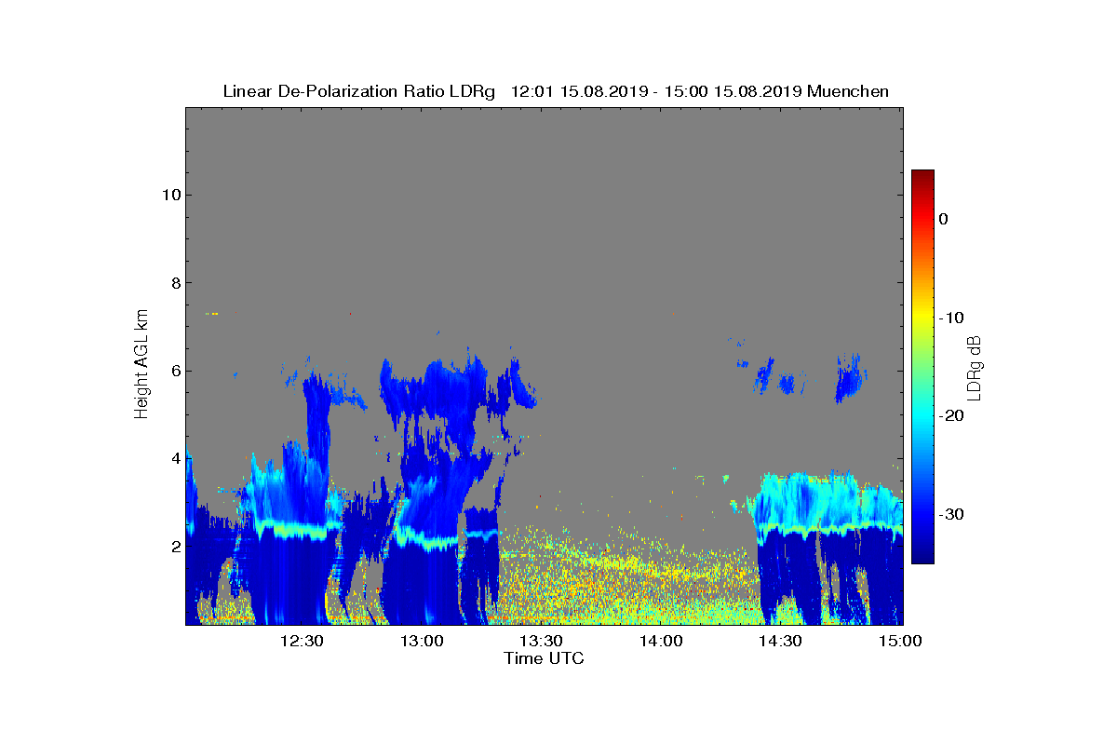Click the colorbar '-20' value label
The image size is (1117, 745).
tap(950, 416)
